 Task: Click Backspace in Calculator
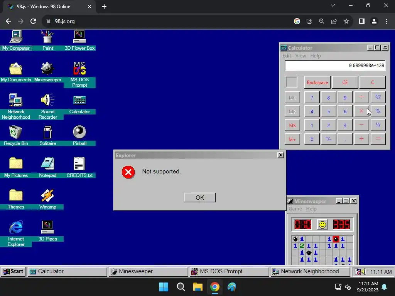click(x=317, y=82)
